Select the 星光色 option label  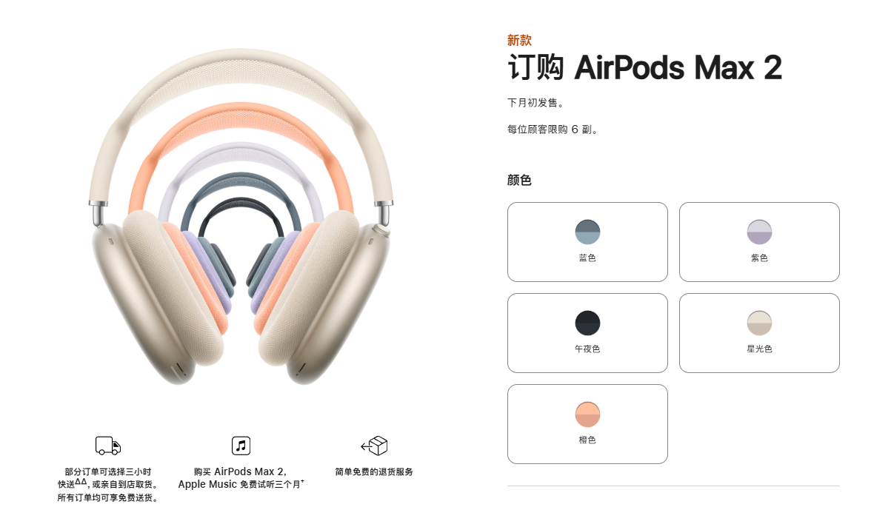click(x=759, y=349)
